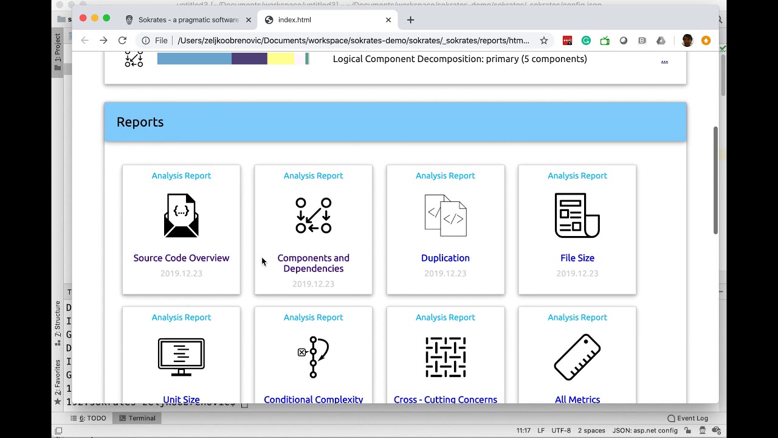Click the Grammarly extension icon

(586, 41)
